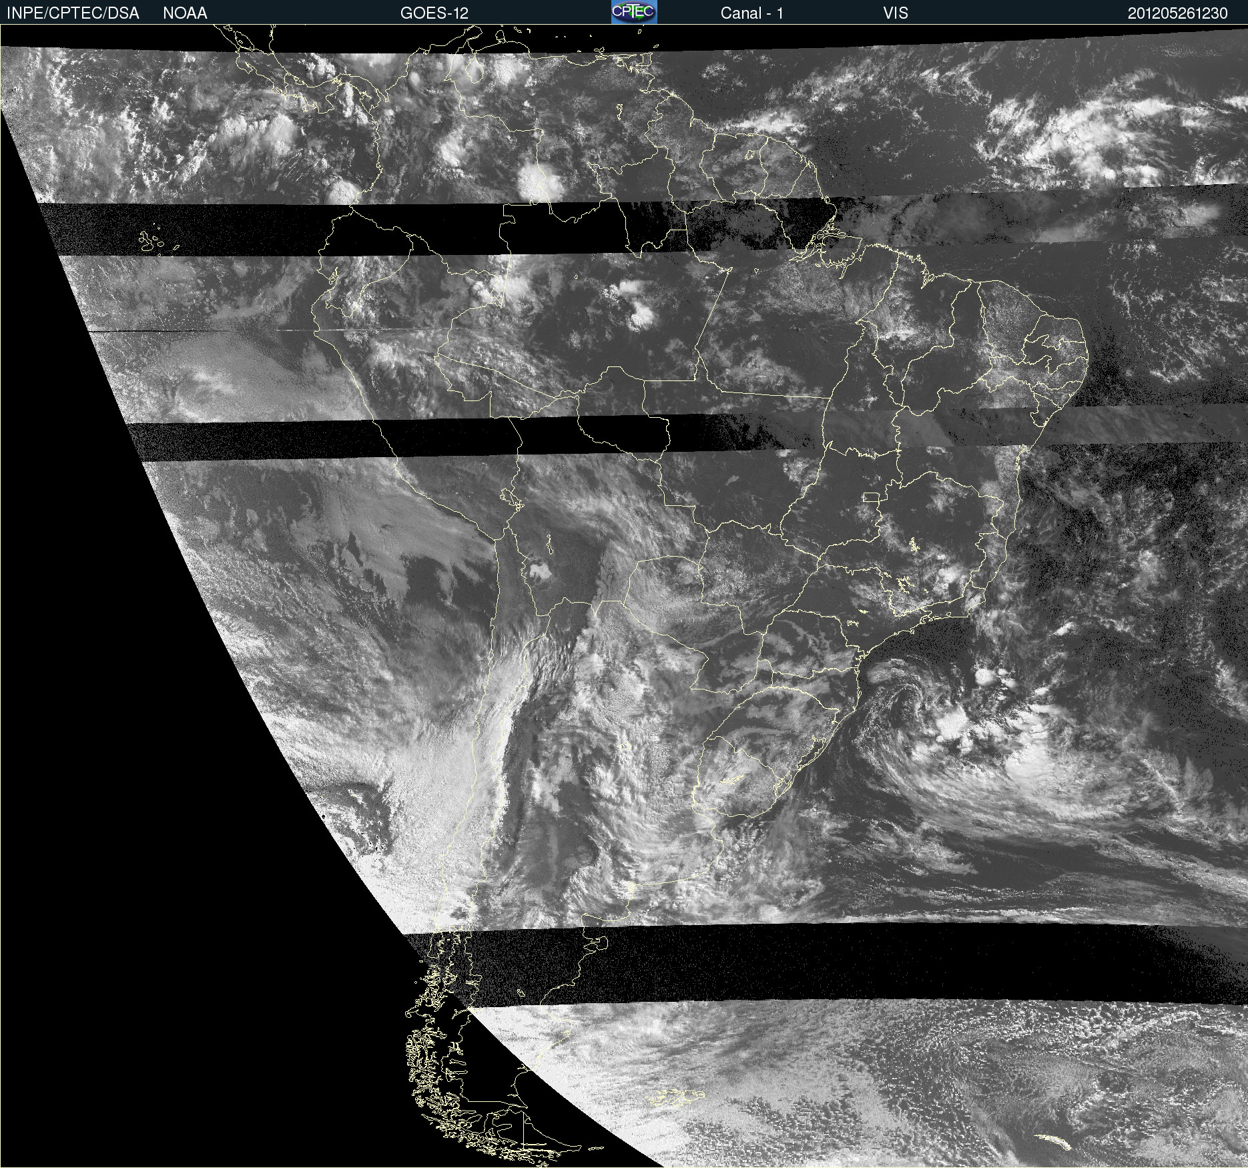Screen dimensions: 1248x1168
Task: Select the INPE/CPTEC/DSA header text
Action: pos(73,13)
